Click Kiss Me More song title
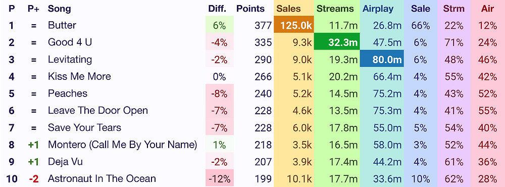Screen dimensions: 505x187 [79, 76]
